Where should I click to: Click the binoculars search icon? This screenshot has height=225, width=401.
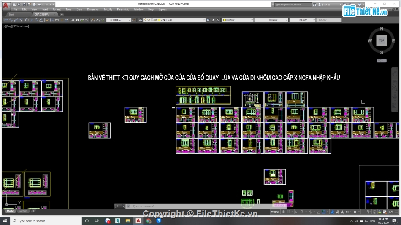point(314,5)
